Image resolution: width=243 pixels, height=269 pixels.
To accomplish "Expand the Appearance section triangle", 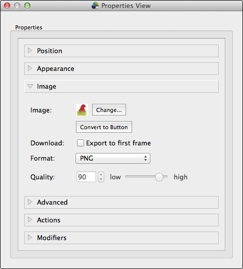I will [30, 68].
